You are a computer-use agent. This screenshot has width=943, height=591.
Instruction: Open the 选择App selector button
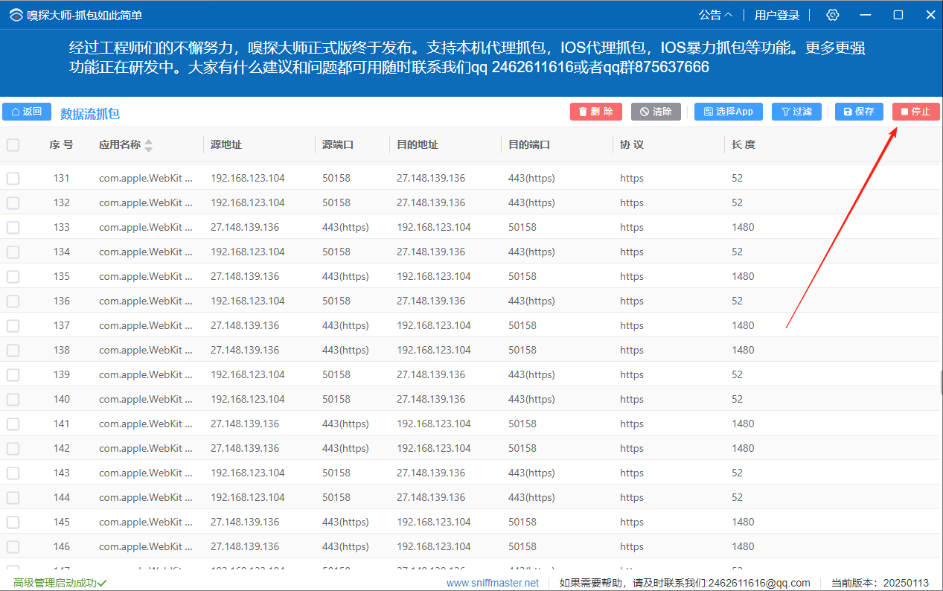pos(728,112)
